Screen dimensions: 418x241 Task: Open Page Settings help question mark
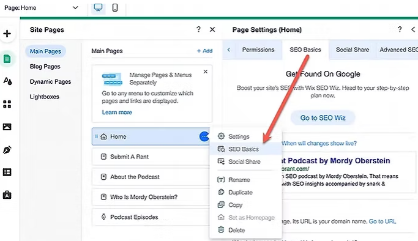pos(400,29)
